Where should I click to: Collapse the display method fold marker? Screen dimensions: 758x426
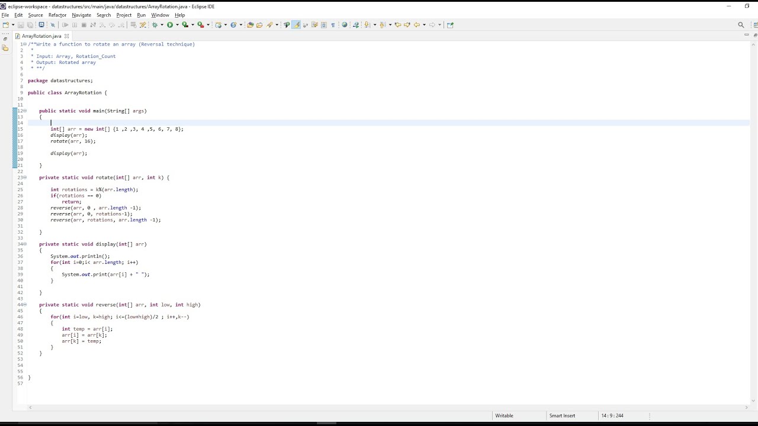click(x=25, y=244)
